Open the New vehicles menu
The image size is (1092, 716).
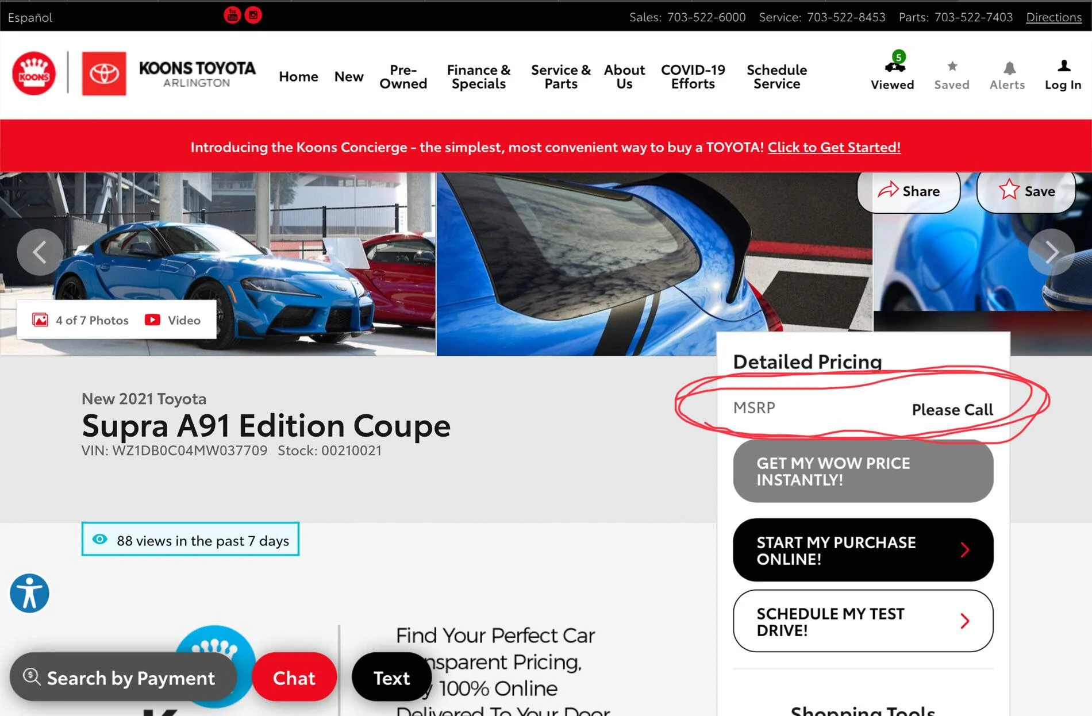click(349, 76)
